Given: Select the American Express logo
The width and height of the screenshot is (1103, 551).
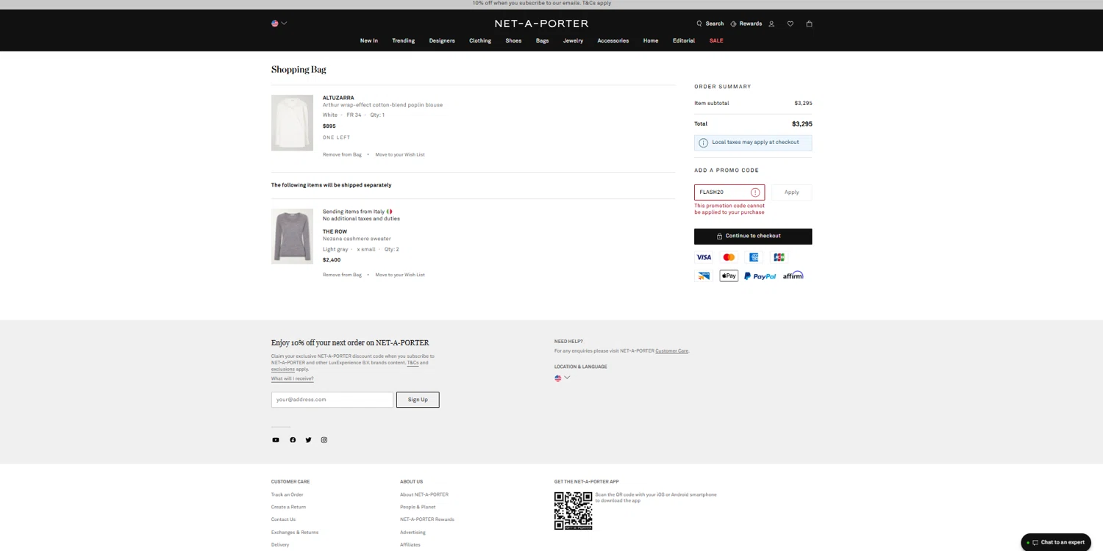Looking at the screenshot, I should 754,257.
